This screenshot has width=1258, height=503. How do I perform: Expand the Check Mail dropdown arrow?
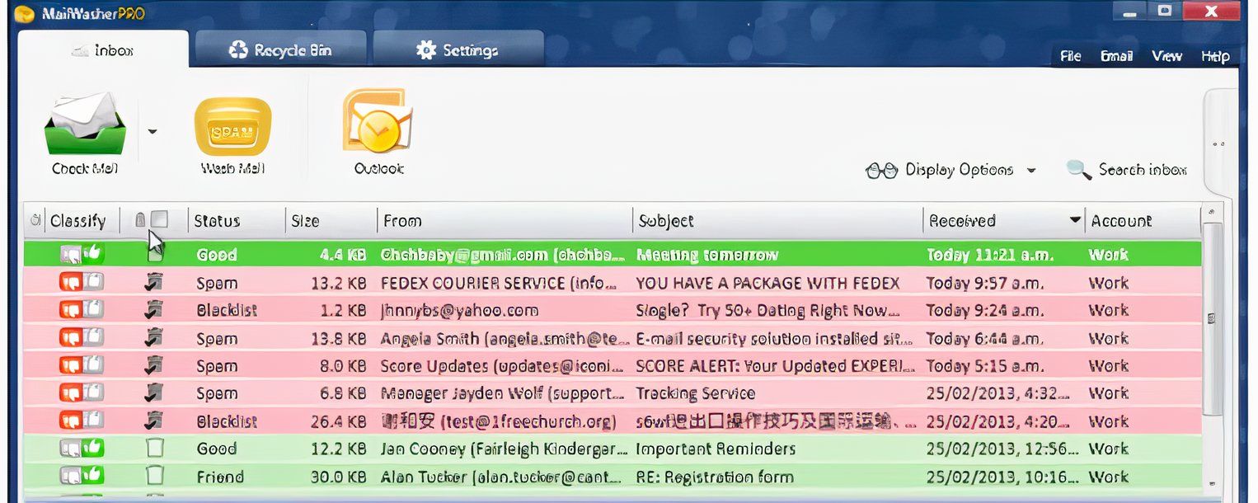[x=153, y=131]
